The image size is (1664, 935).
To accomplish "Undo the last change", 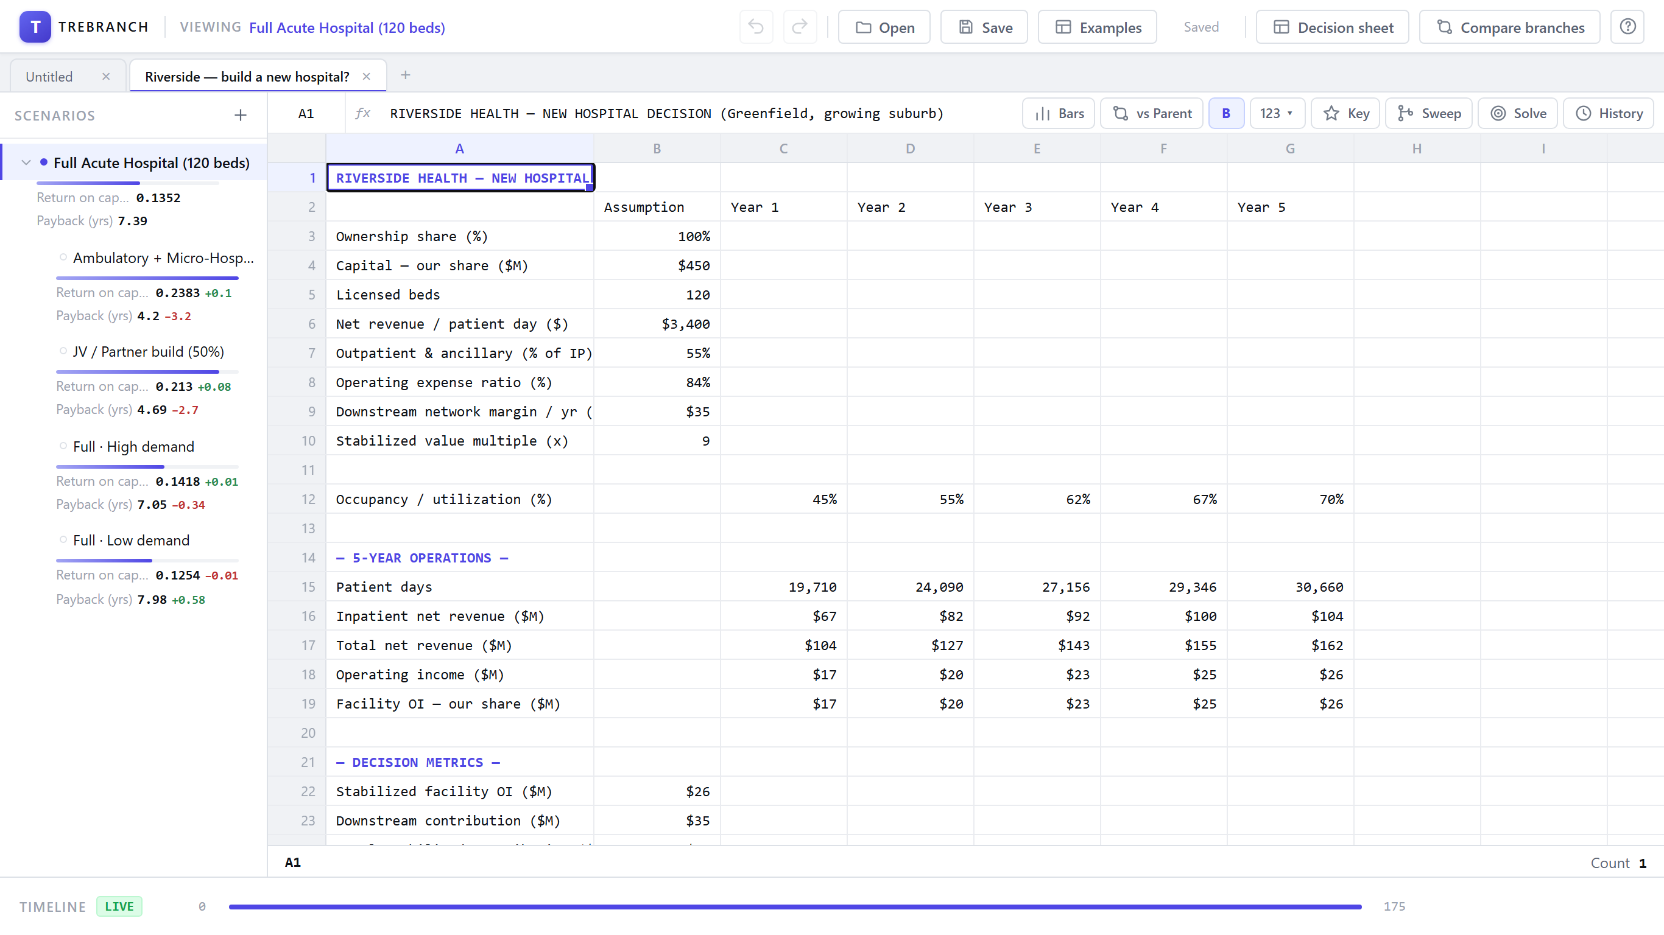I will click(x=756, y=27).
